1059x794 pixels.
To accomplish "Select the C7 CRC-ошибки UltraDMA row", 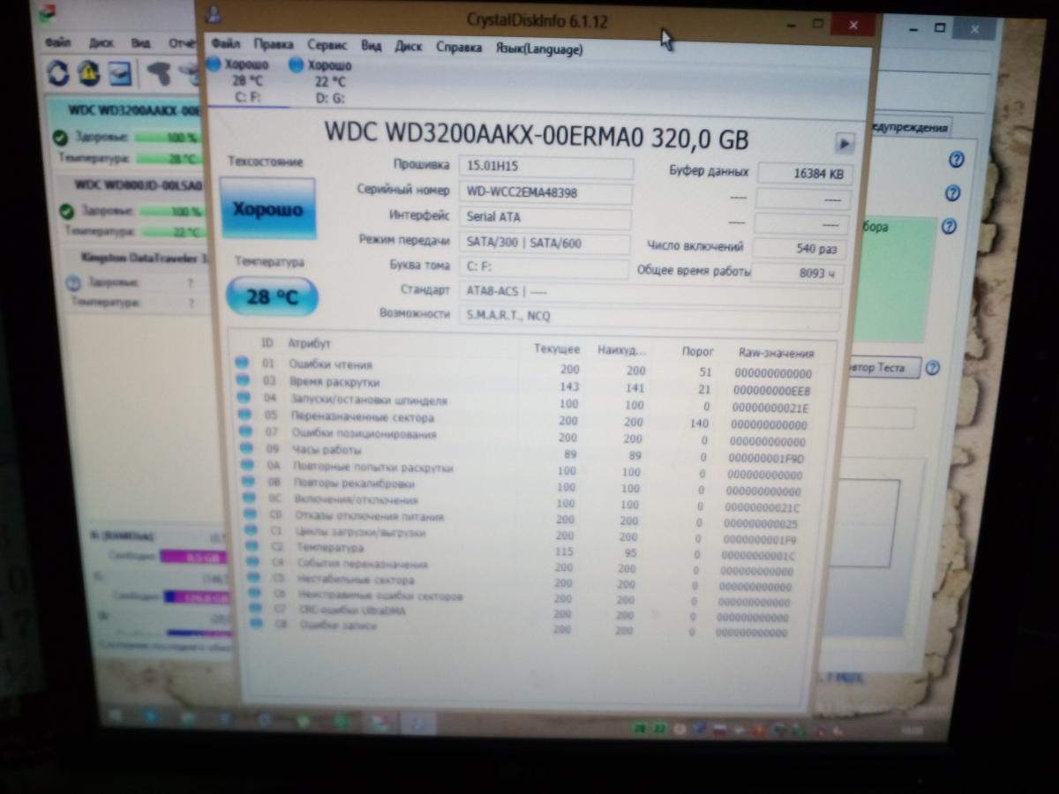I will [x=517, y=614].
